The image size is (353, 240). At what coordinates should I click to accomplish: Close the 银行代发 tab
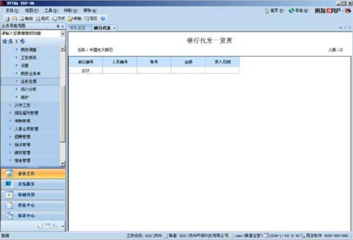(x=114, y=28)
